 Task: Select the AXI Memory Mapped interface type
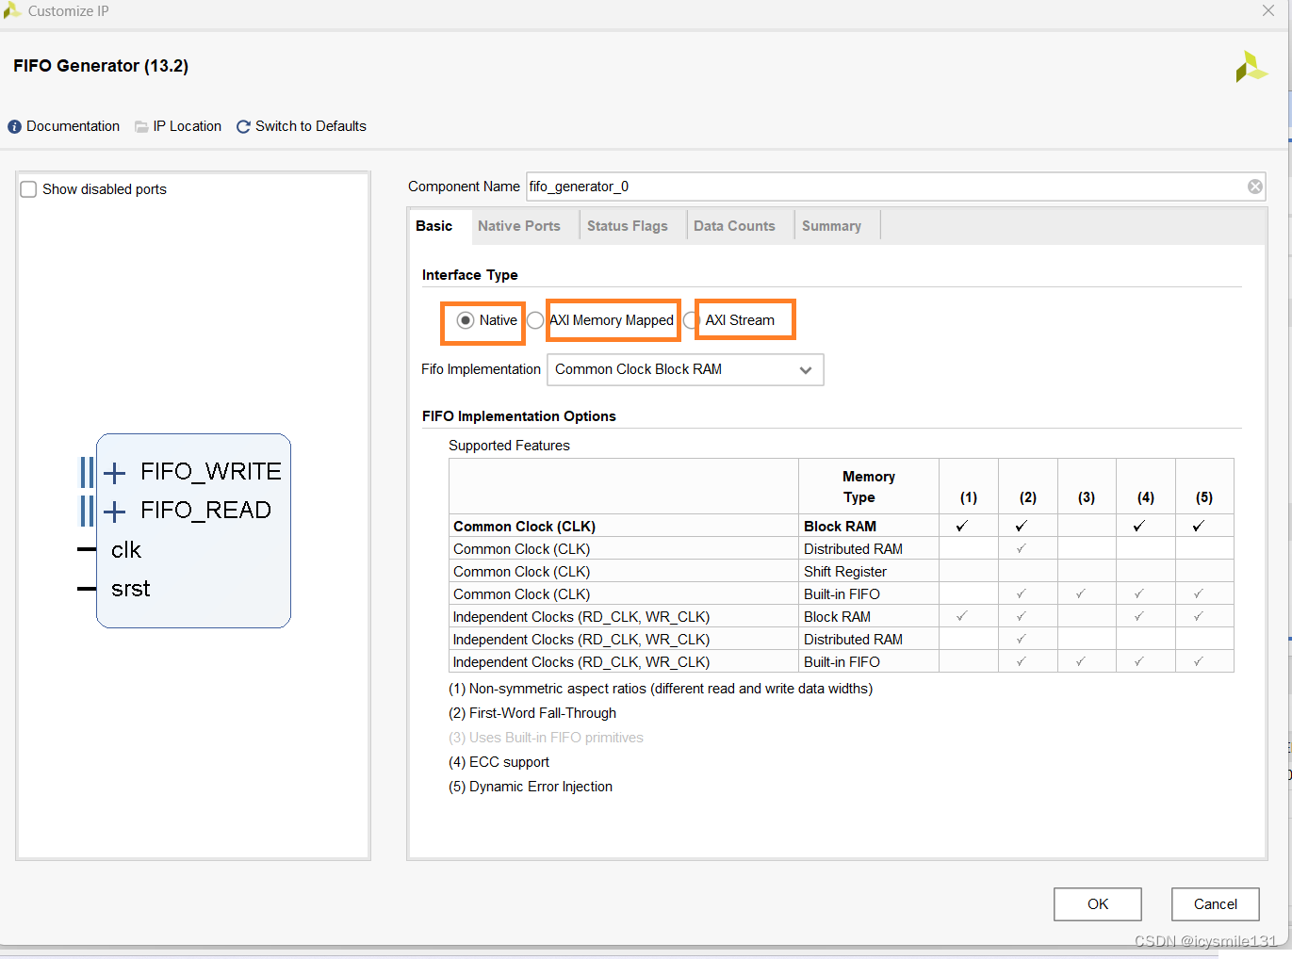pyautogui.click(x=534, y=320)
